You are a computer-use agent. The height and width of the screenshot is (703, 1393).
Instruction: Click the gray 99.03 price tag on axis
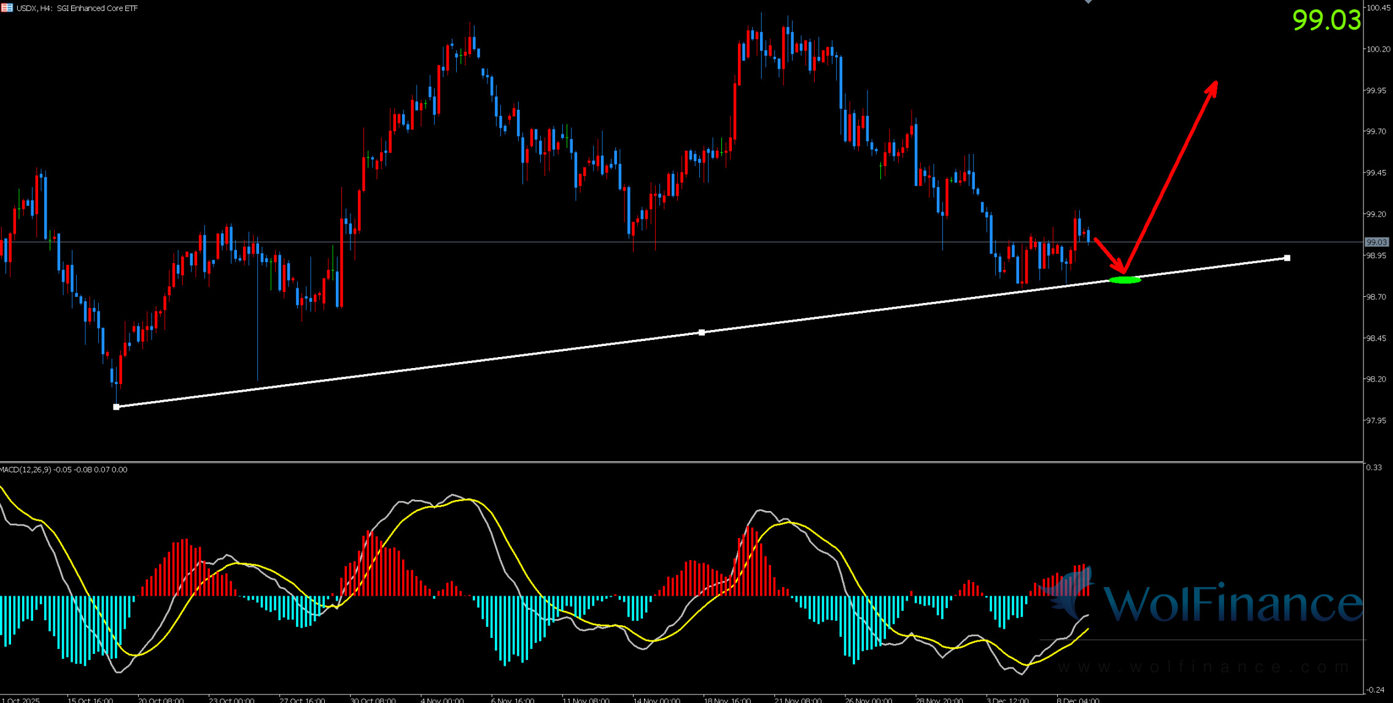tap(1376, 242)
